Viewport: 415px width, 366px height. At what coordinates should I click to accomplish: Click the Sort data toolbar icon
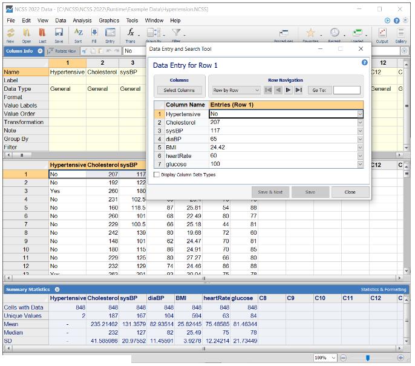pyautogui.click(x=77, y=33)
